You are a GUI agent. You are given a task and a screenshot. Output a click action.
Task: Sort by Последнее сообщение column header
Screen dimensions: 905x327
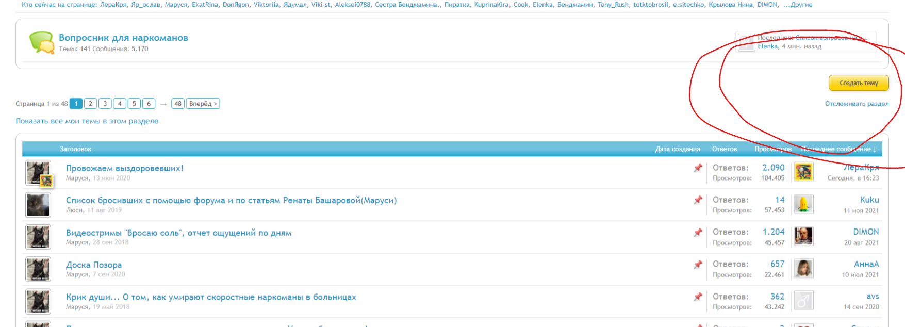pos(838,149)
